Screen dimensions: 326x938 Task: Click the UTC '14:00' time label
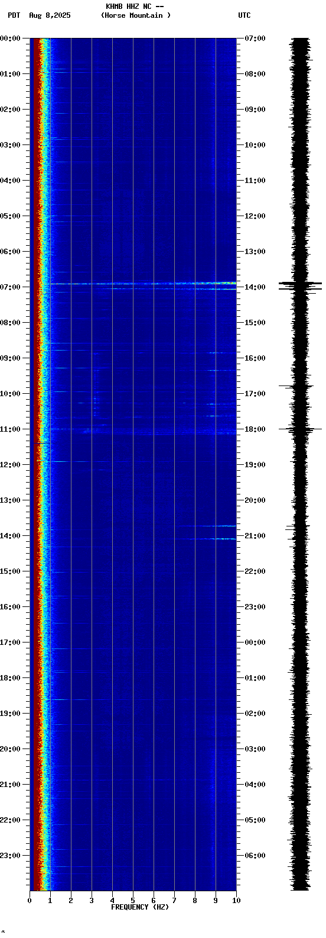click(255, 287)
